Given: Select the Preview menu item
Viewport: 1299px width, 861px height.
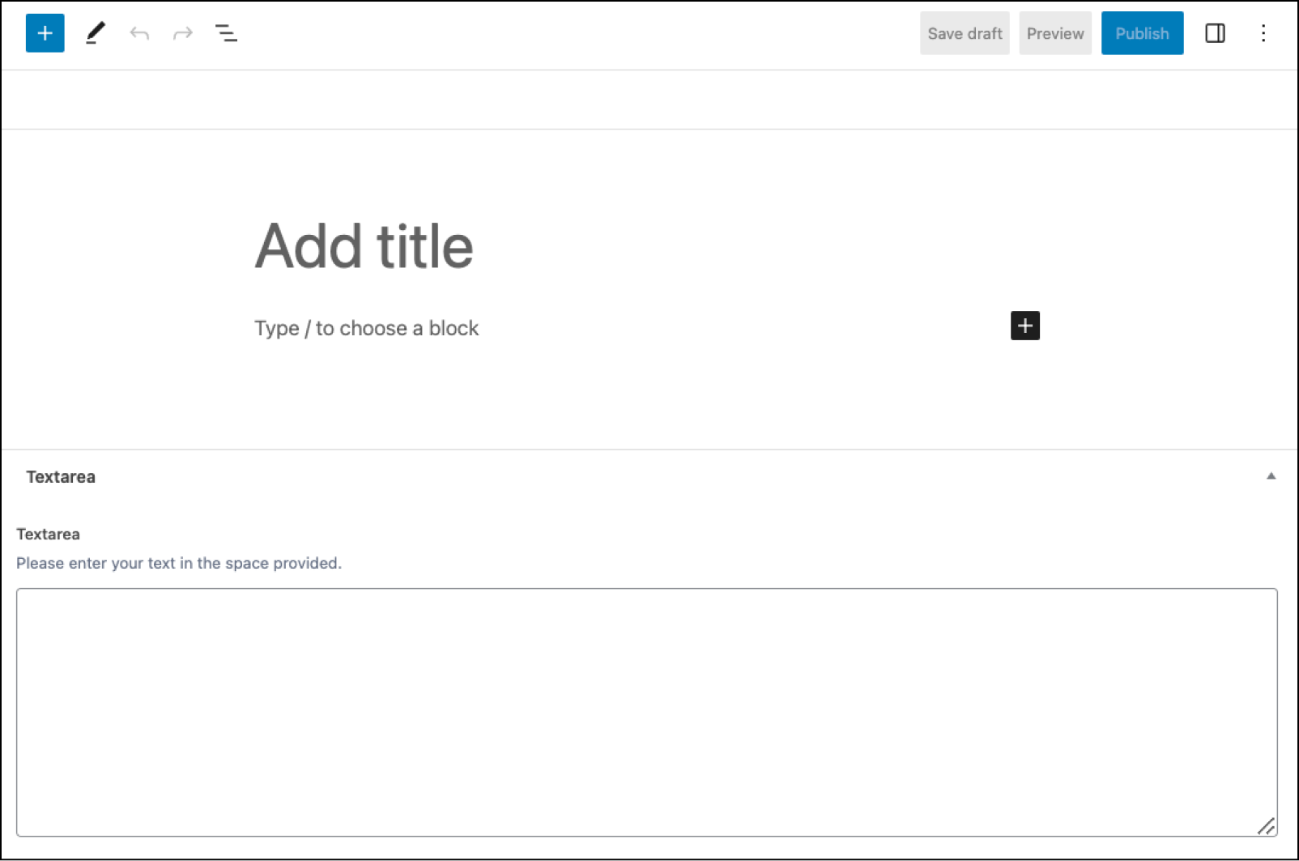Looking at the screenshot, I should [x=1054, y=33].
